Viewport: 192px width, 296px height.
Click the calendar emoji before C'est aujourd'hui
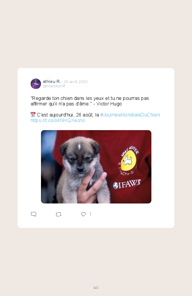point(33,115)
